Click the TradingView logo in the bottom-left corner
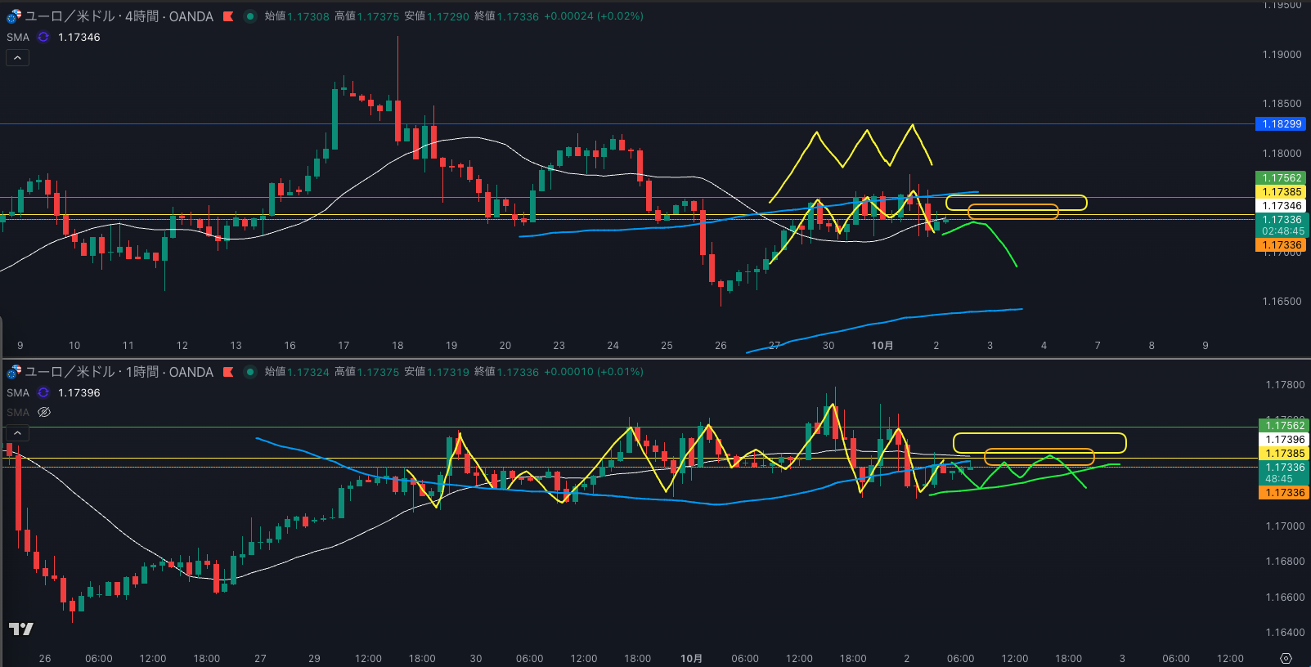 point(21,629)
